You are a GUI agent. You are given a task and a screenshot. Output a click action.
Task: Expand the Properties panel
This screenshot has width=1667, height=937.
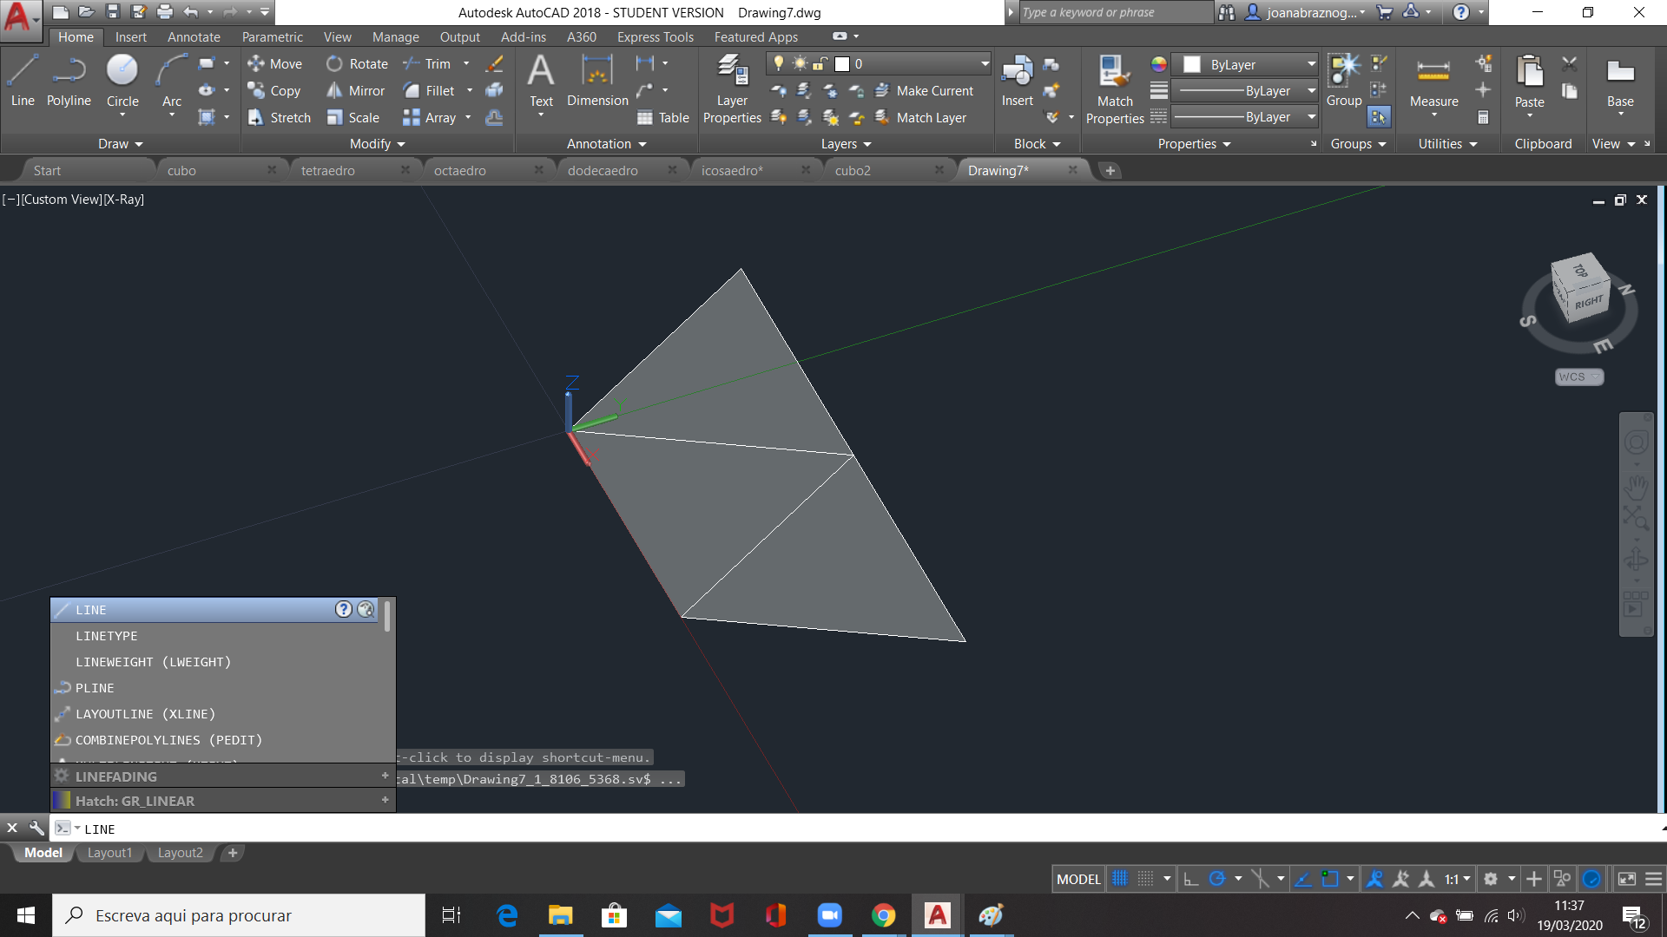(x=1194, y=144)
